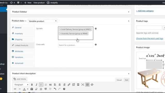Screen dimensions: 165x93
Task: Redo edit in editor
Action: coord(60,89)
